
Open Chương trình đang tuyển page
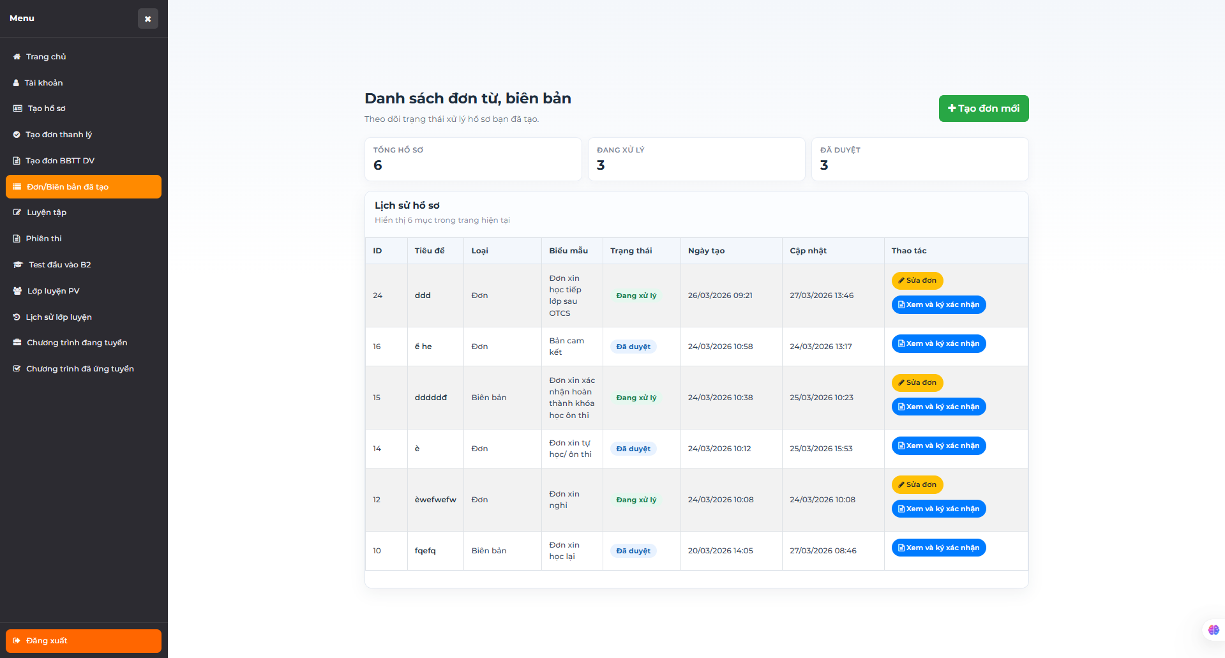77,343
